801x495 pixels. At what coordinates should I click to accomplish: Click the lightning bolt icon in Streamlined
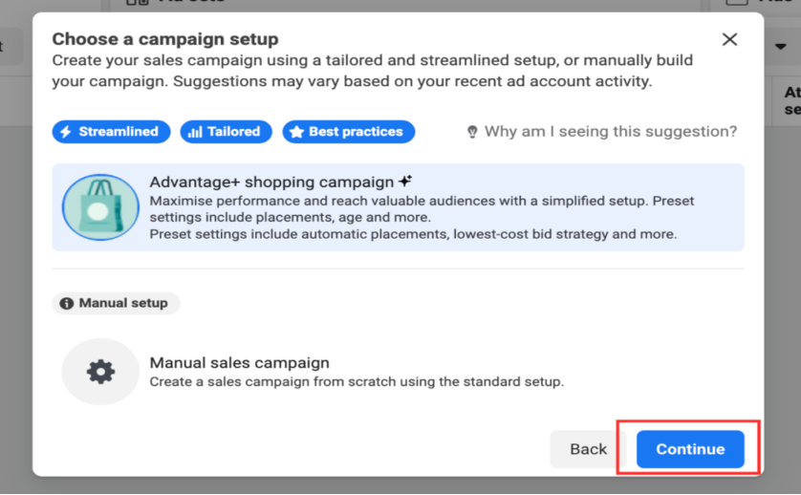[66, 132]
